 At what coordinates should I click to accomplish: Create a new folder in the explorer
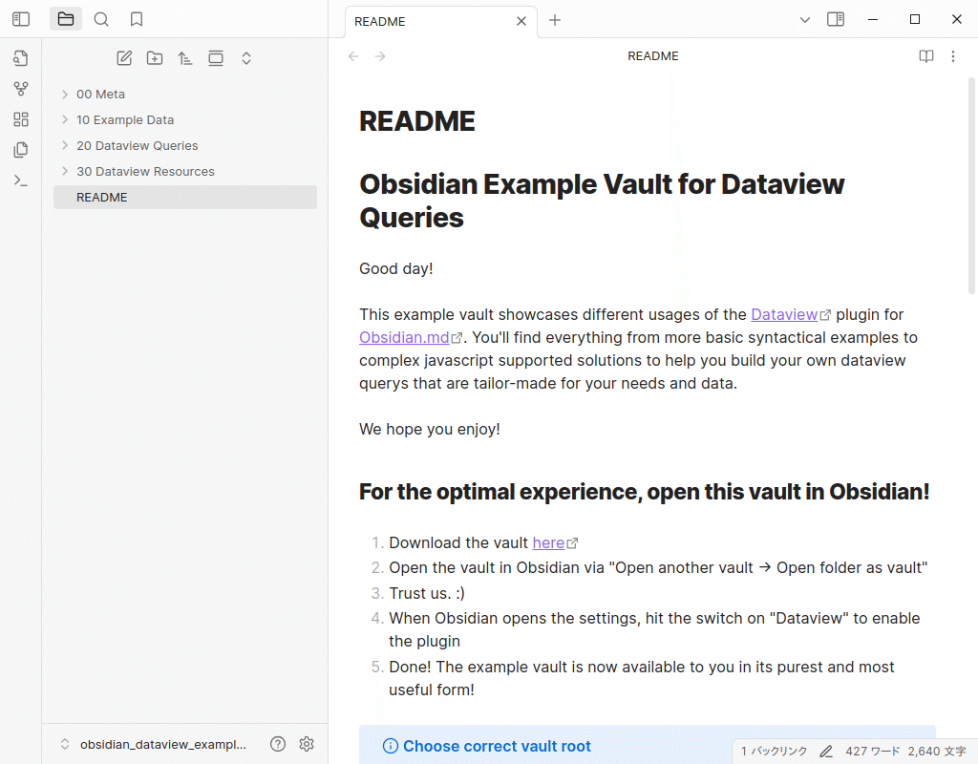point(154,57)
